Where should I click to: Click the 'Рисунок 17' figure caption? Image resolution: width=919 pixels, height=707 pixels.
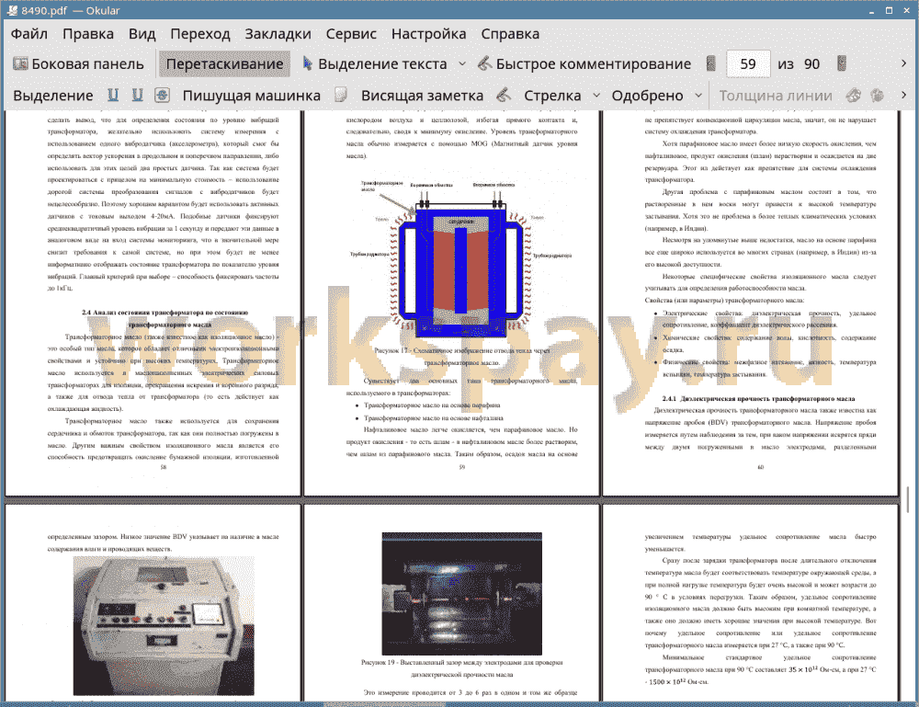click(462, 357)
